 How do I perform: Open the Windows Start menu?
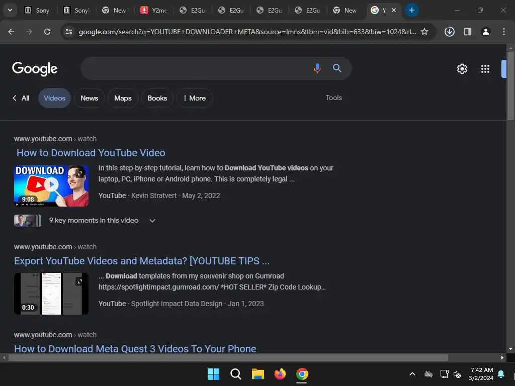(213, 374)
